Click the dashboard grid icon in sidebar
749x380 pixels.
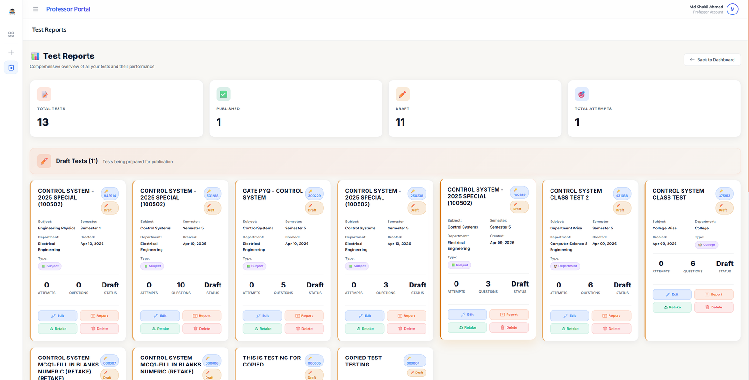tap(11, 35)
